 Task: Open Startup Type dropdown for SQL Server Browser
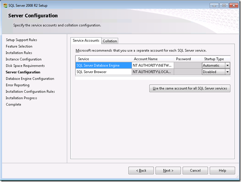227,72
